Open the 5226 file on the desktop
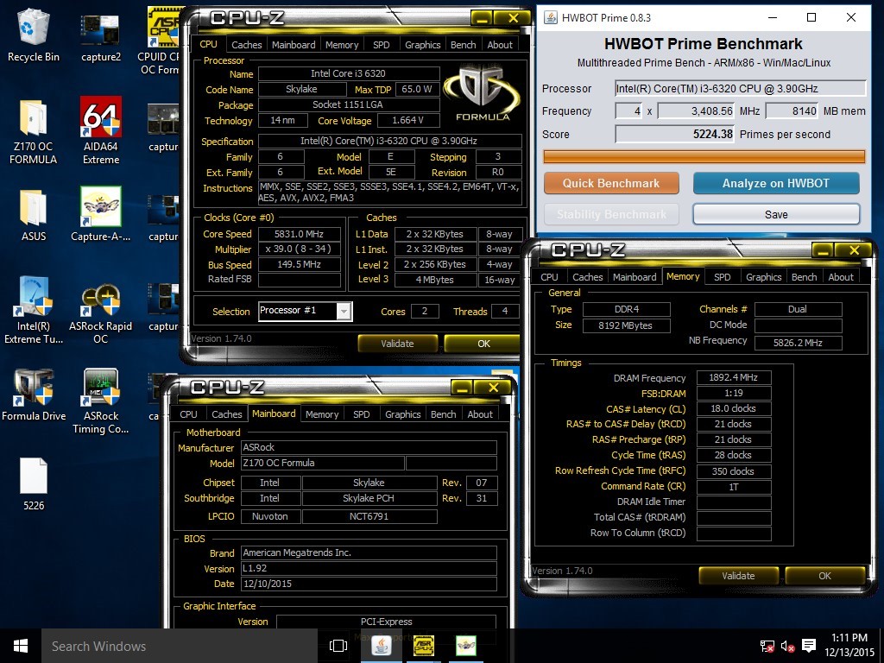This screenshot has height=663, width=884. click(34, 483)
